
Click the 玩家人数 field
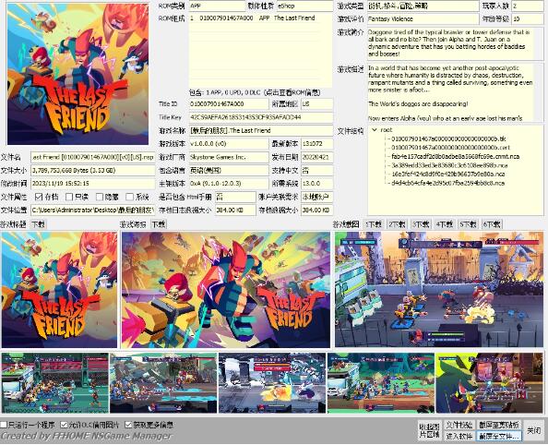point(527,6)
